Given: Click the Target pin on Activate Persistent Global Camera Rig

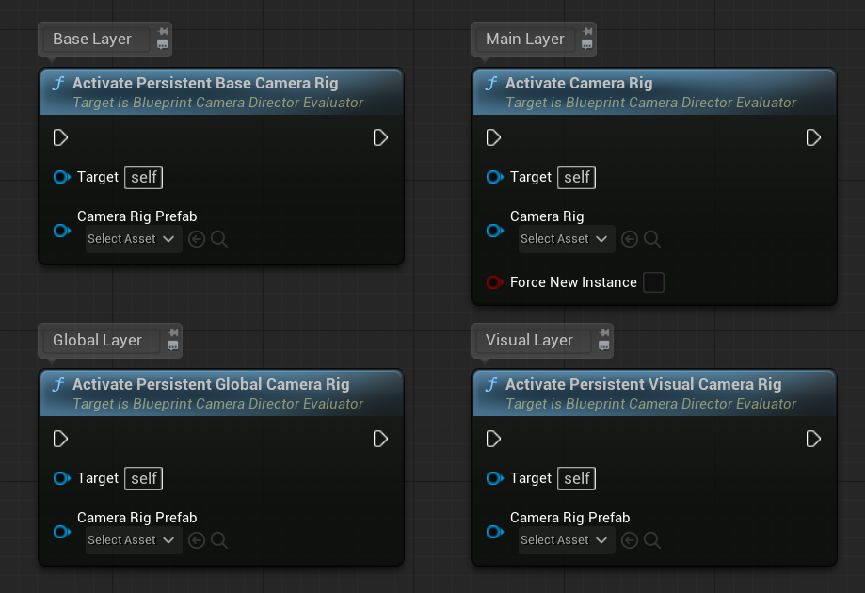Looking at the screenshot, I should pyautogui.click(x=62, y=478).
